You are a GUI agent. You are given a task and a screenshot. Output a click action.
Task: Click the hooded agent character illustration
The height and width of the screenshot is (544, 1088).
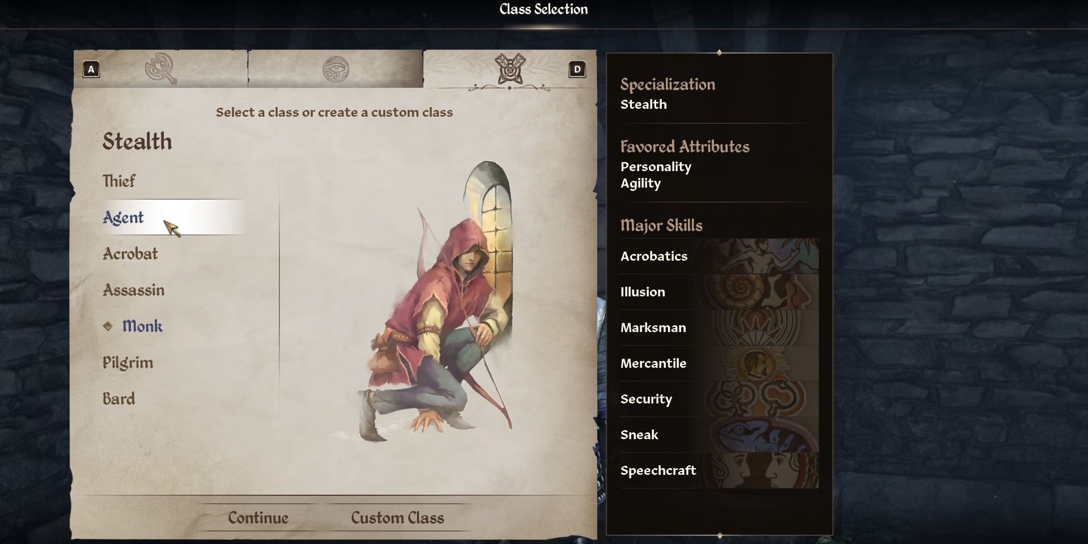click(436, 303)
